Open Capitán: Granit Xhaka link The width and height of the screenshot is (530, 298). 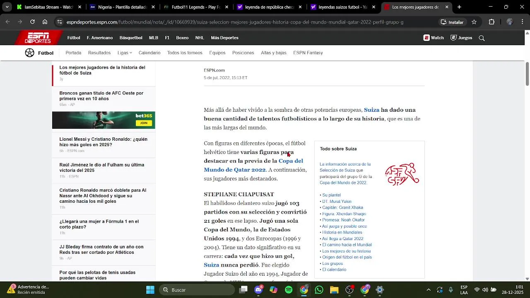coord(342,207)
